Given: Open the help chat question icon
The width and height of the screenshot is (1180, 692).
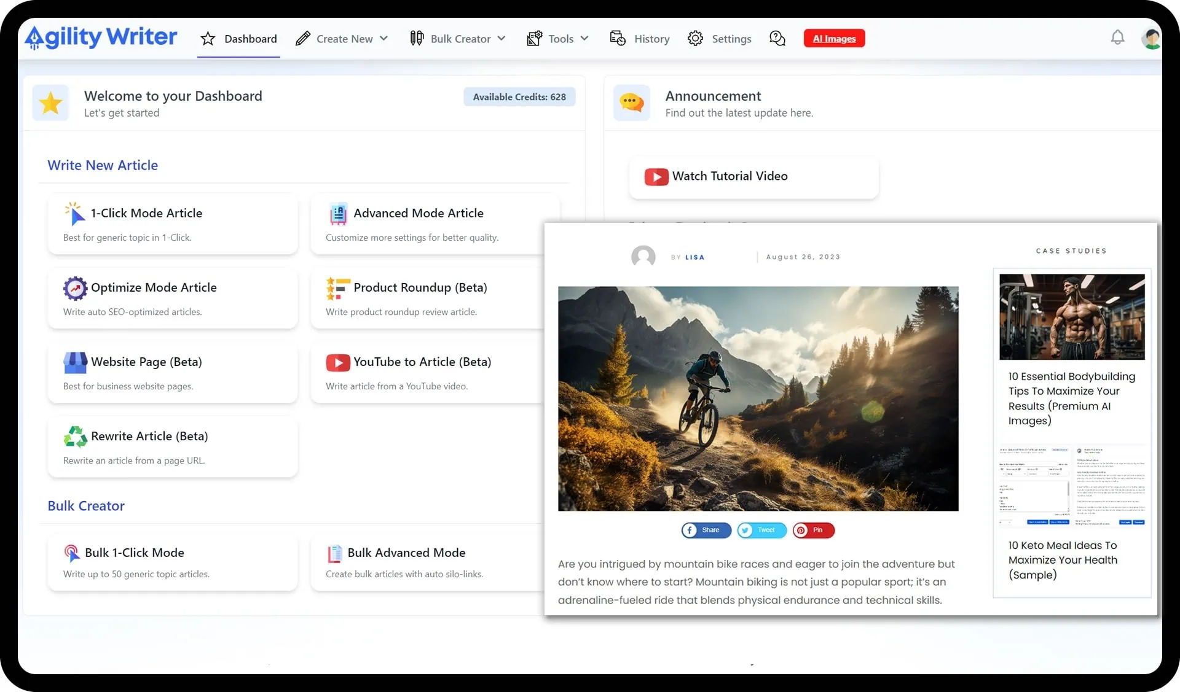Looking at the screenshot, I should (x=777, y=38).
